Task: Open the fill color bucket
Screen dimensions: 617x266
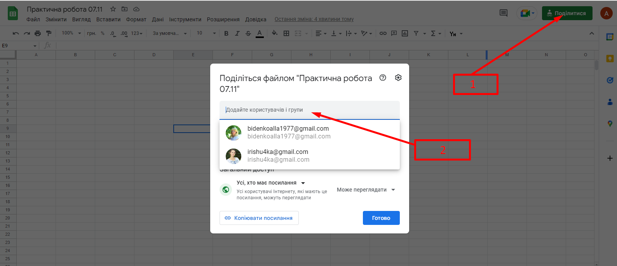Action: pos(275,33)
